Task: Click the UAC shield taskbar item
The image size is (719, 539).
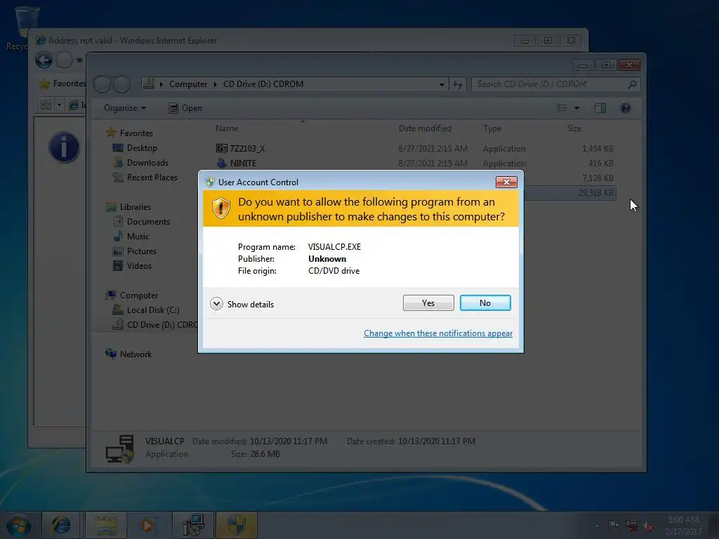Action: [237, 525]
